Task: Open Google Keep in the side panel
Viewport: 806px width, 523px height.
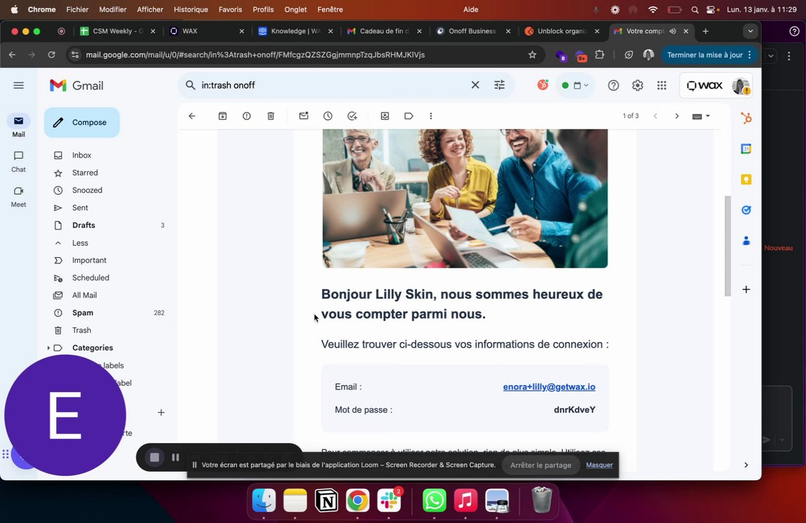Action: [x=746, y=179]
